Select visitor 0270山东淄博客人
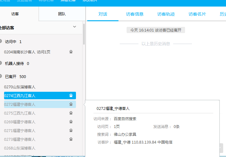Viewport: 226px width, 157px height. tap(40, 87)
